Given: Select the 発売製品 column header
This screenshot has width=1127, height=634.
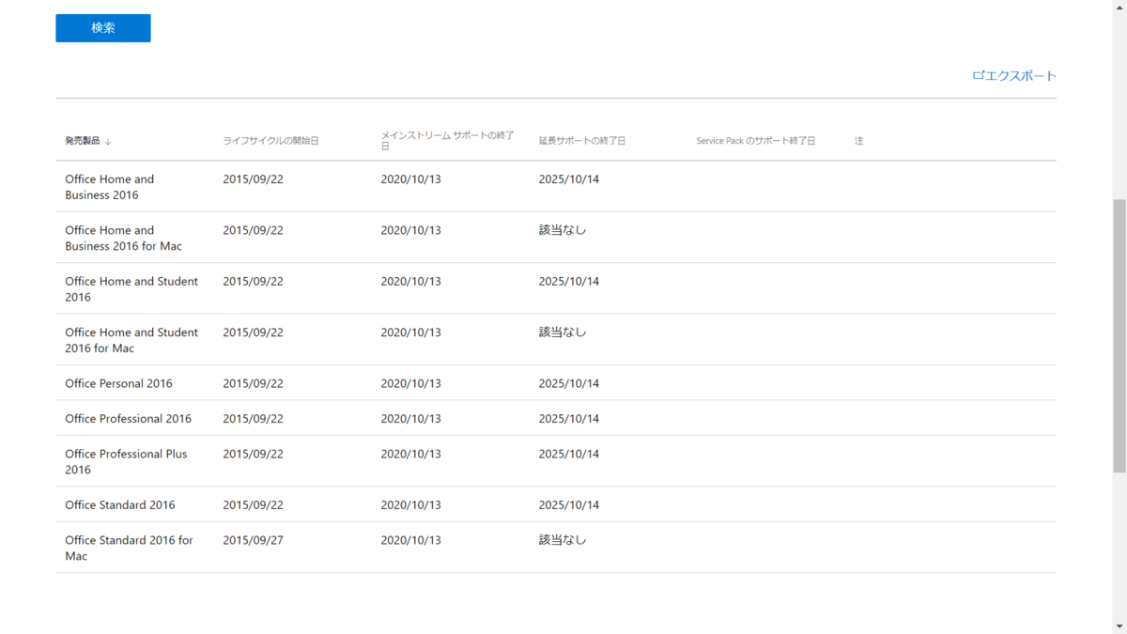Looking at the screenshot, I should coord(83,141).
